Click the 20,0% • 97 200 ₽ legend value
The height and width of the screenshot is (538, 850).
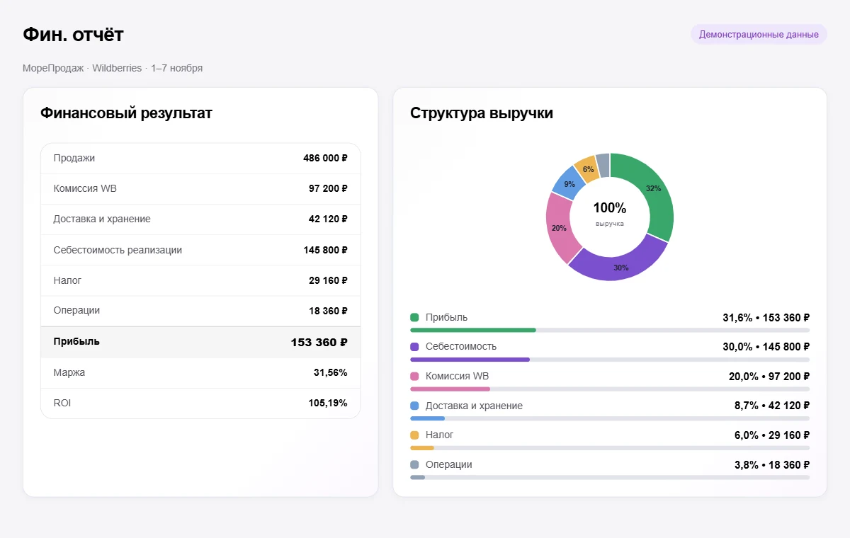click(769, 377)
